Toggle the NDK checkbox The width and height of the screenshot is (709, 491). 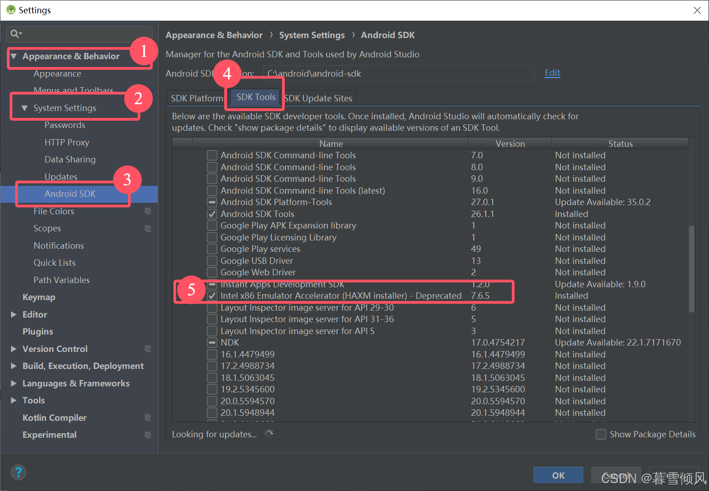pos(212,342)
